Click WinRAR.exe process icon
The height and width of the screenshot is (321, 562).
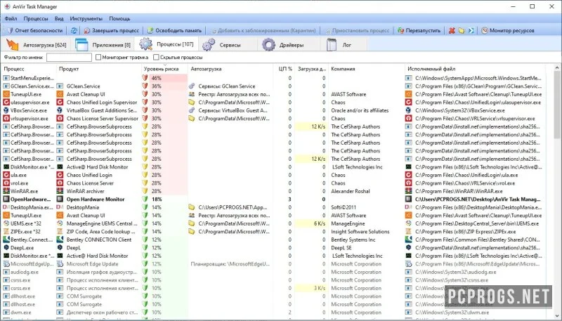pyautogui.click(x=6, y=191)
